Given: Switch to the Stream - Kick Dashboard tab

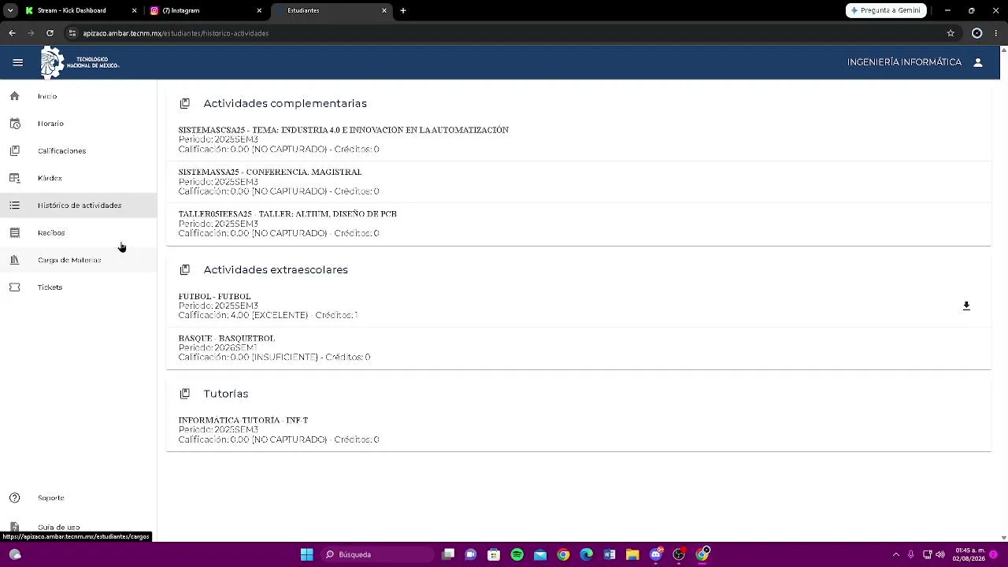Looking at the screenshot, I should [80, 10].
